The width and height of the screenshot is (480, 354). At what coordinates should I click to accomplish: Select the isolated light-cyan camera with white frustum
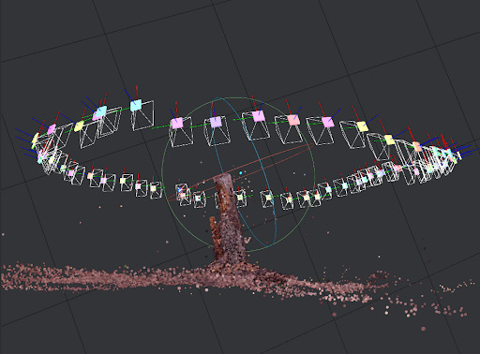pos(136,105)
